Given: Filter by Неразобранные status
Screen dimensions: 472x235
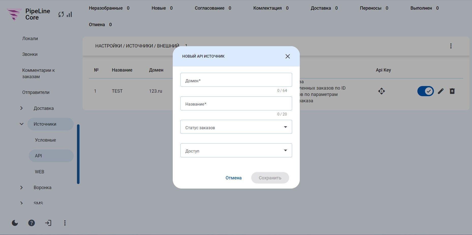Looking at the screenshot, I should pos(109,8).
